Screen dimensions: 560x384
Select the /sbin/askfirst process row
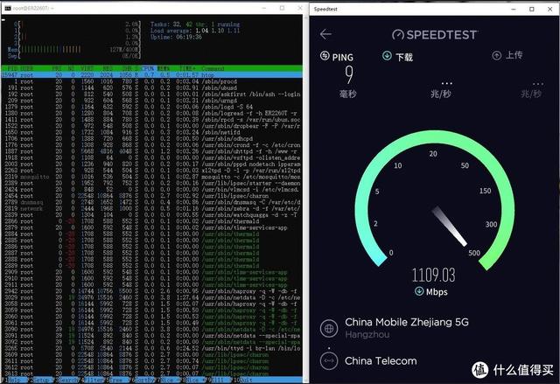point(151,94)
